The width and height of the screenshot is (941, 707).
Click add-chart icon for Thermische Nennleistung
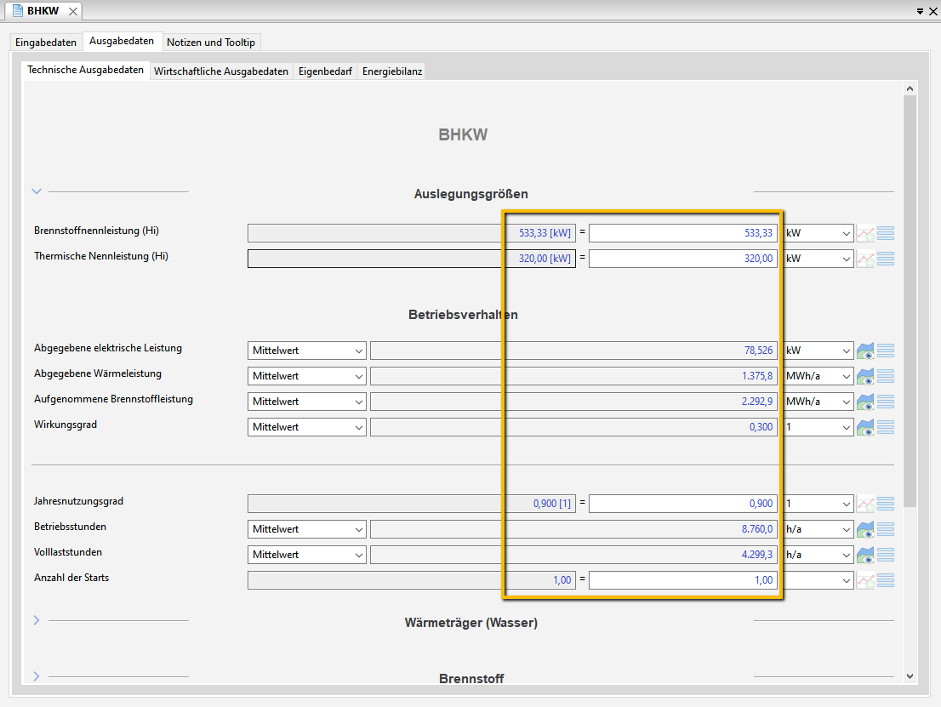pyautogui.click(x=865, y=259)
